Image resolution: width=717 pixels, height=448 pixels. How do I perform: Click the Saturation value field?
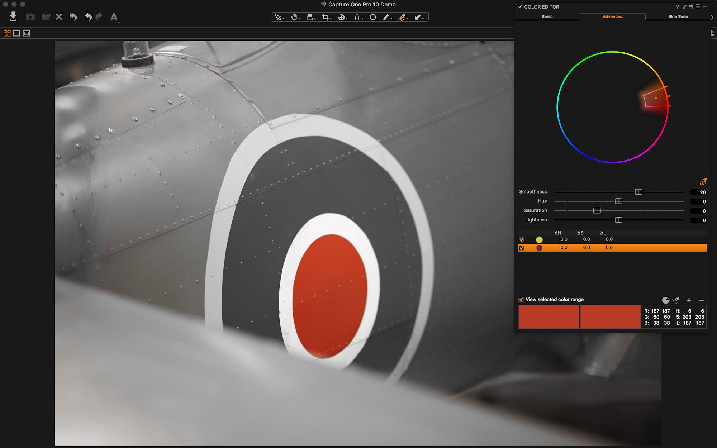pyautogui.click(x=699, y=211)
